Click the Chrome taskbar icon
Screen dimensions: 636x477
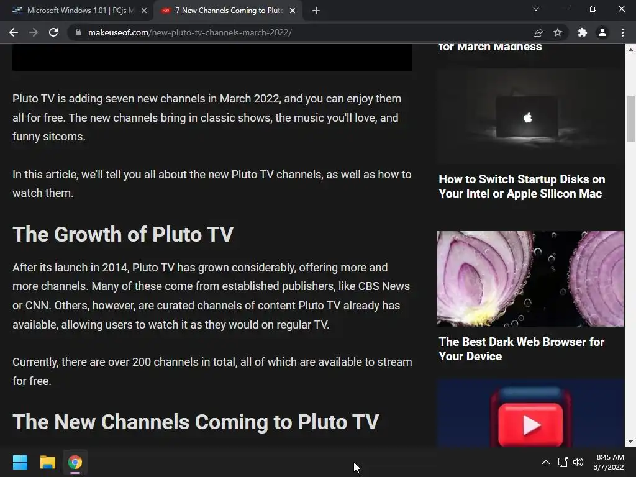tap(75, 462)
